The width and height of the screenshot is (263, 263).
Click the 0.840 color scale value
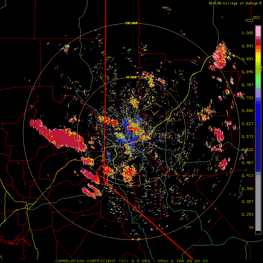coord(248,72)
